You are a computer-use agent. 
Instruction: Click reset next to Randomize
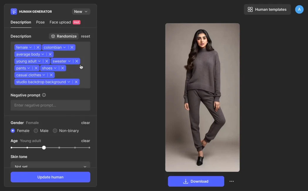tap(85, 36)
